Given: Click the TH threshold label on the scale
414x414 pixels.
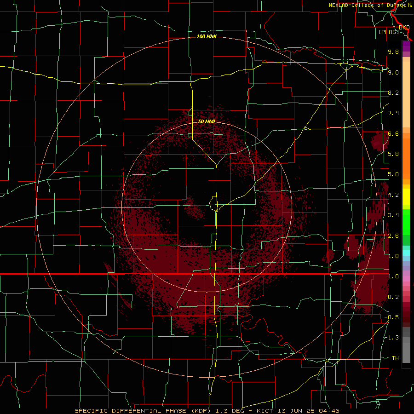Looking at the screenshot, I should pos(395,358).
